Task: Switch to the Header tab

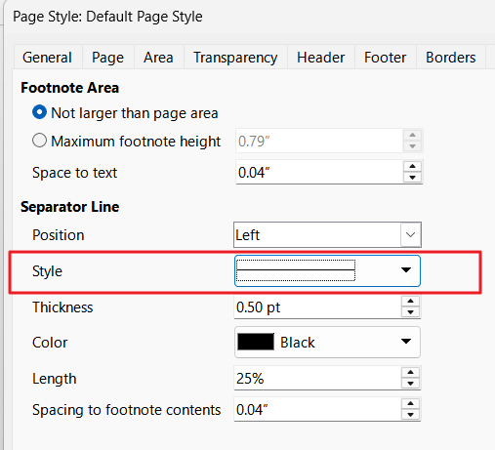Action: click(320, 58)
